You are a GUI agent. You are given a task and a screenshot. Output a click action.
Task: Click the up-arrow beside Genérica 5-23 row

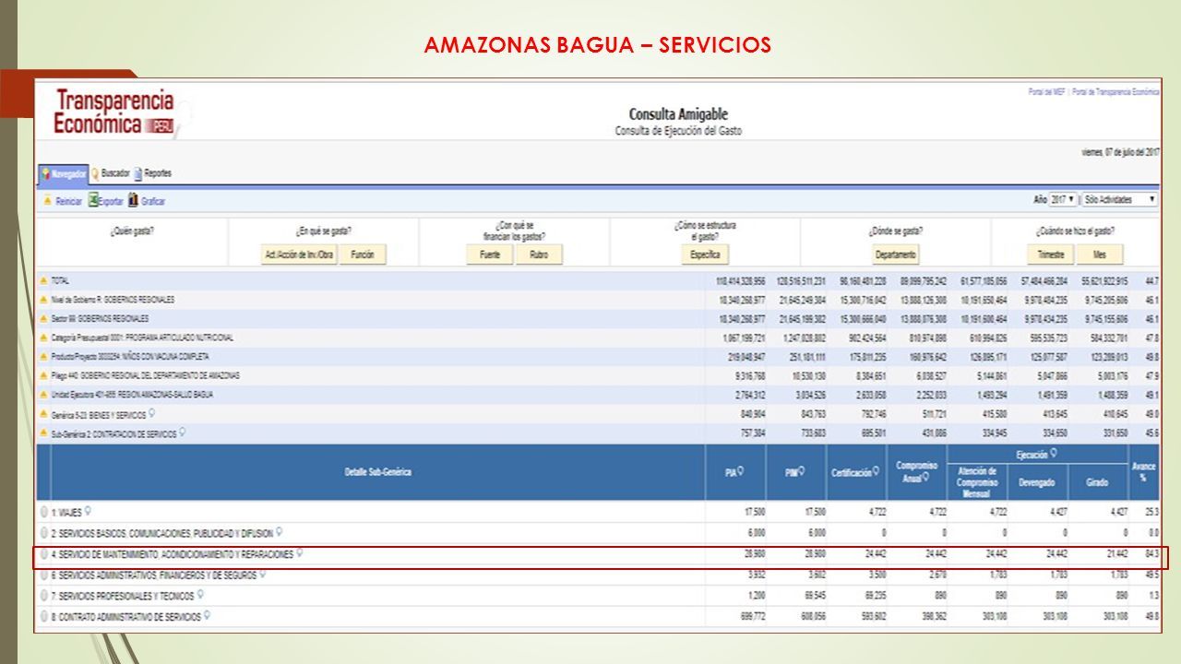point(43,414)
